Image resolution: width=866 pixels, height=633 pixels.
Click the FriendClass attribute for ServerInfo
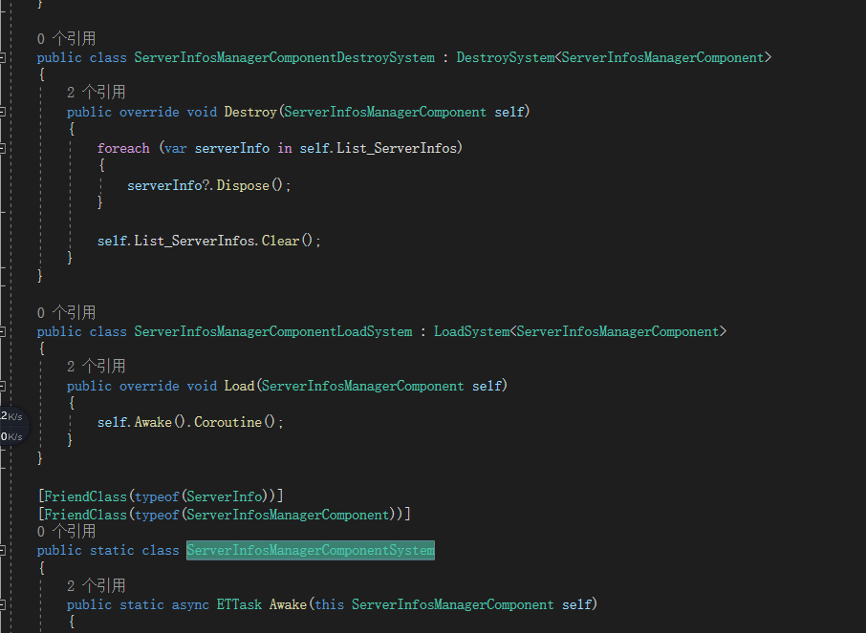click(x=161, y=496)
